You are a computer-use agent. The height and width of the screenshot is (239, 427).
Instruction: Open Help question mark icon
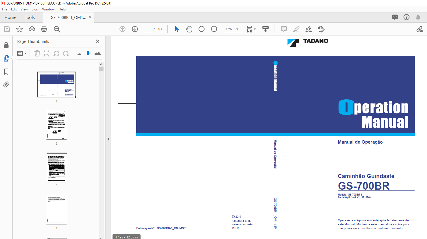tap(406, 17)
